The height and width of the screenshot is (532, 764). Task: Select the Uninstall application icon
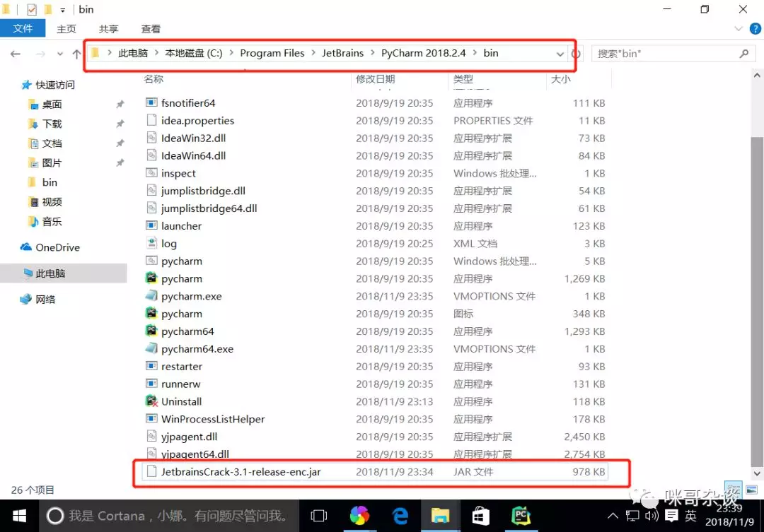(x=151, y=401)
